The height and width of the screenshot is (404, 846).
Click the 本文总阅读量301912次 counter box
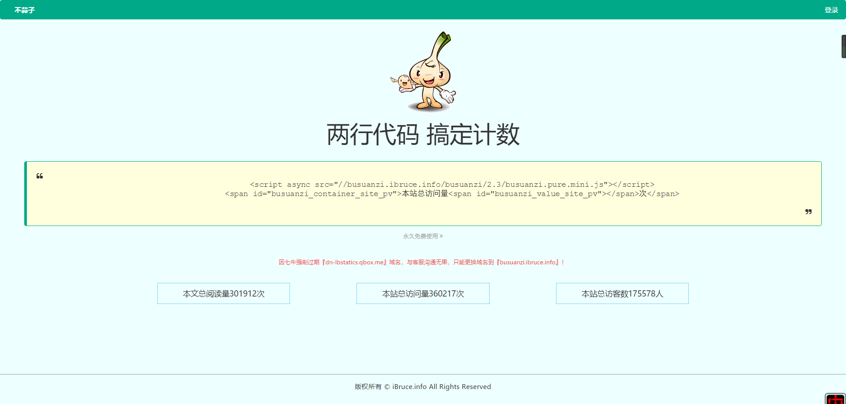click(x=223, y=293)
